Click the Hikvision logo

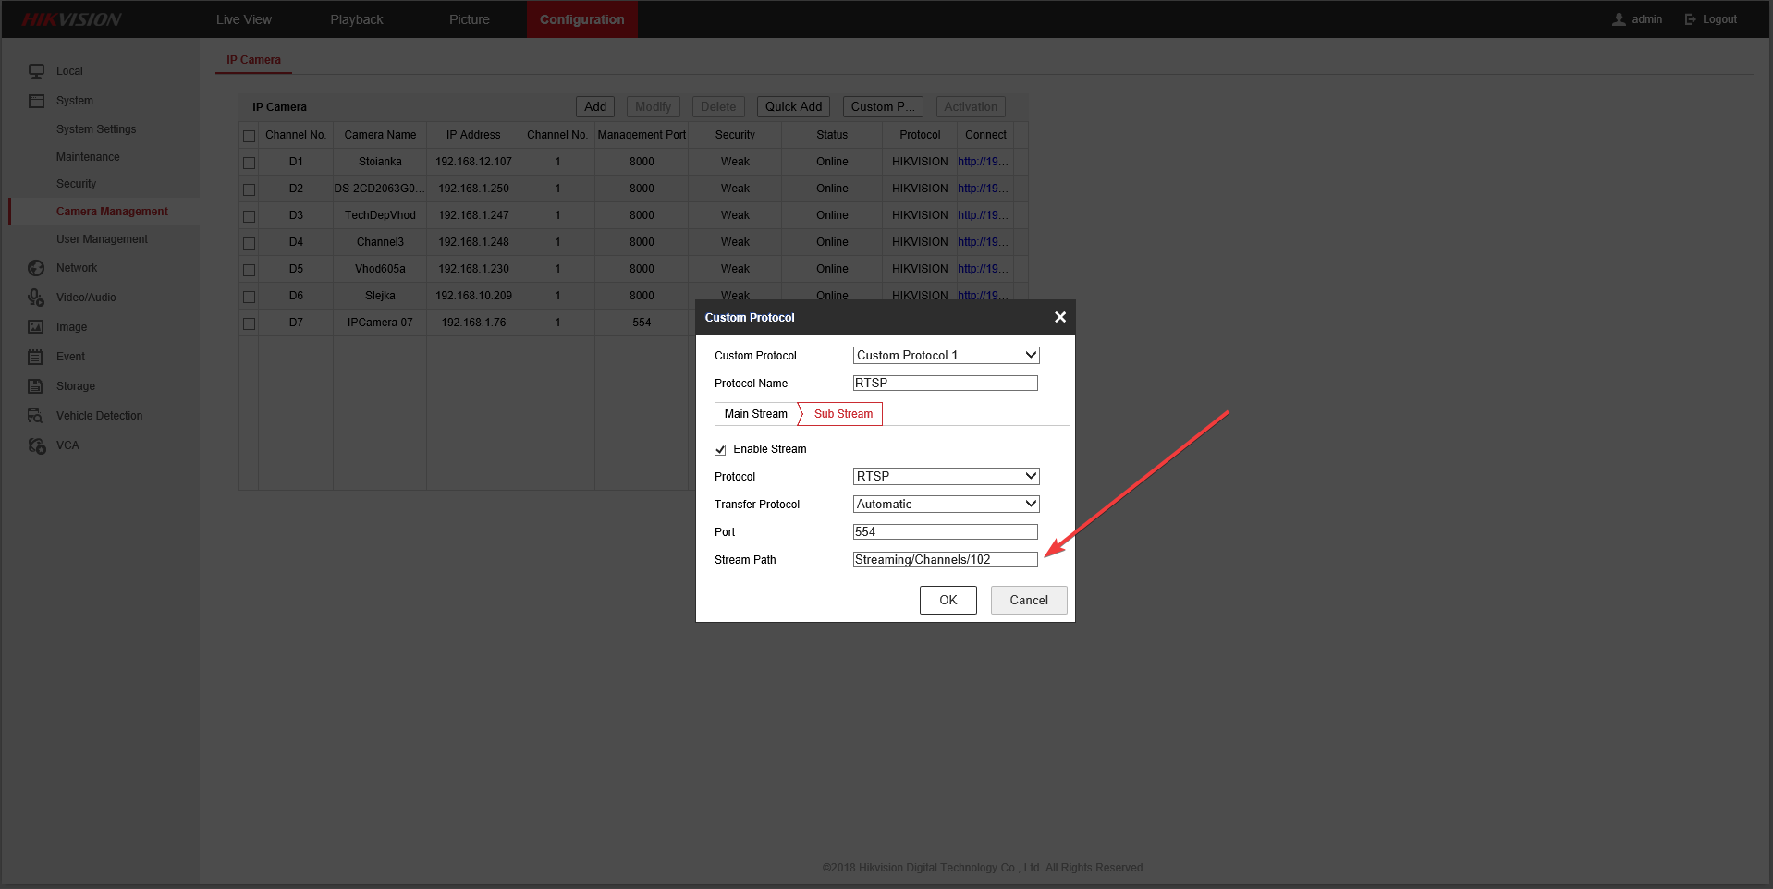tap(71, 19)
